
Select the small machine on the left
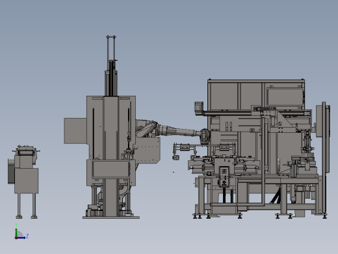point(23,182)
